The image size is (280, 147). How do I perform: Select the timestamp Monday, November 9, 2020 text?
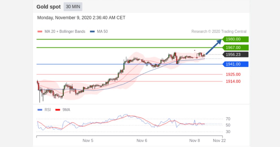(x=81, y=18)
